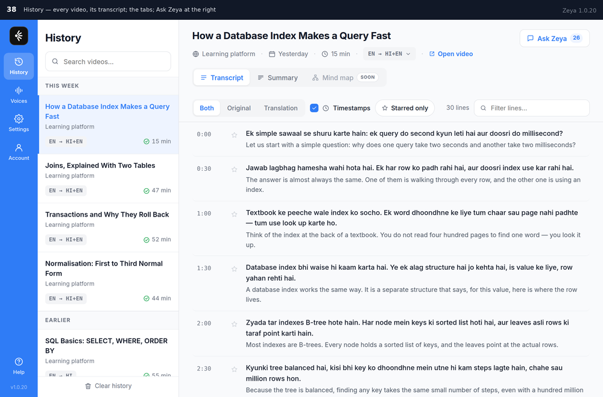Screen dimensions: 603x397
Task: Uncheck the Timestamps checkbox
Action: pyautogui.click(x=314, y=108)
